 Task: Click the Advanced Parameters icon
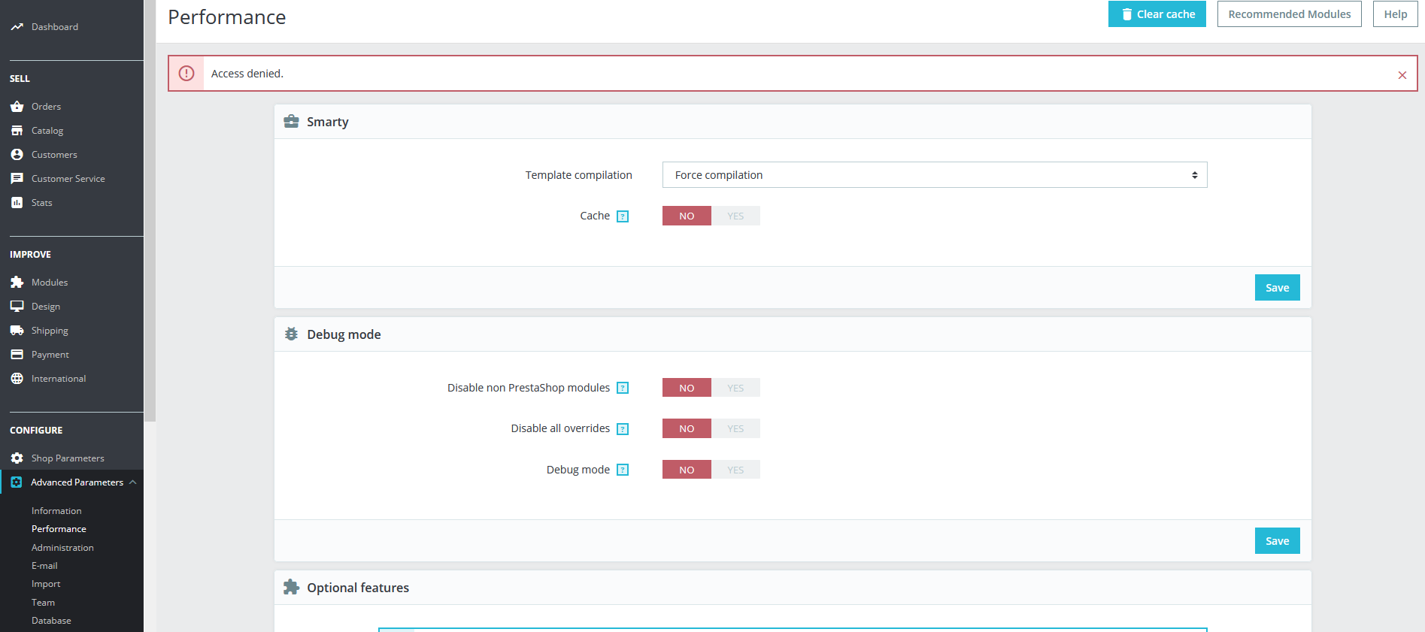click(17, 482)
